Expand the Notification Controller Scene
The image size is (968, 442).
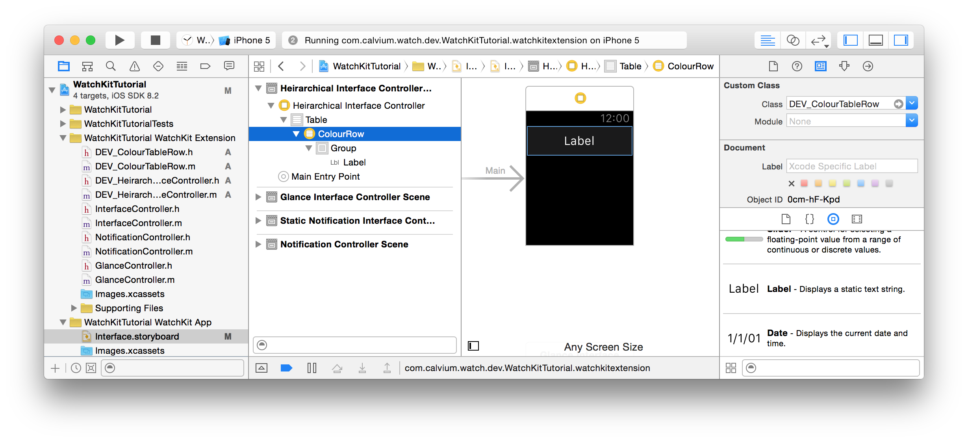click(258, 244)
